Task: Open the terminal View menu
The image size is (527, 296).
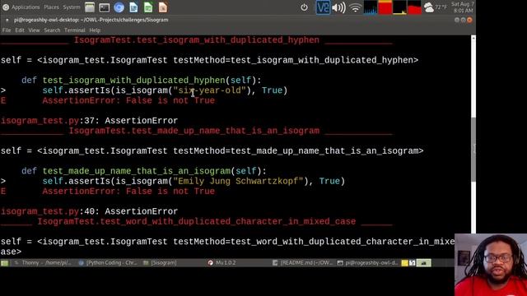Action: 34,30
